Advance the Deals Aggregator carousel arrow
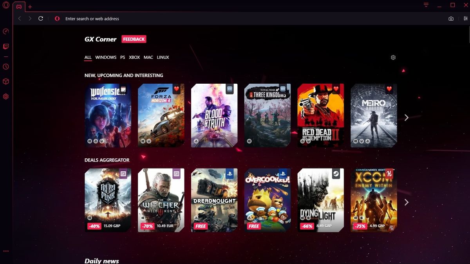The image size is (470, 264). pos(407,202)
